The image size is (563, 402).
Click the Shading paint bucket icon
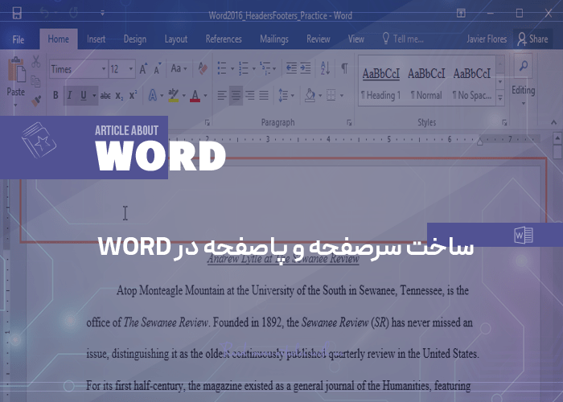coord(310,96)
